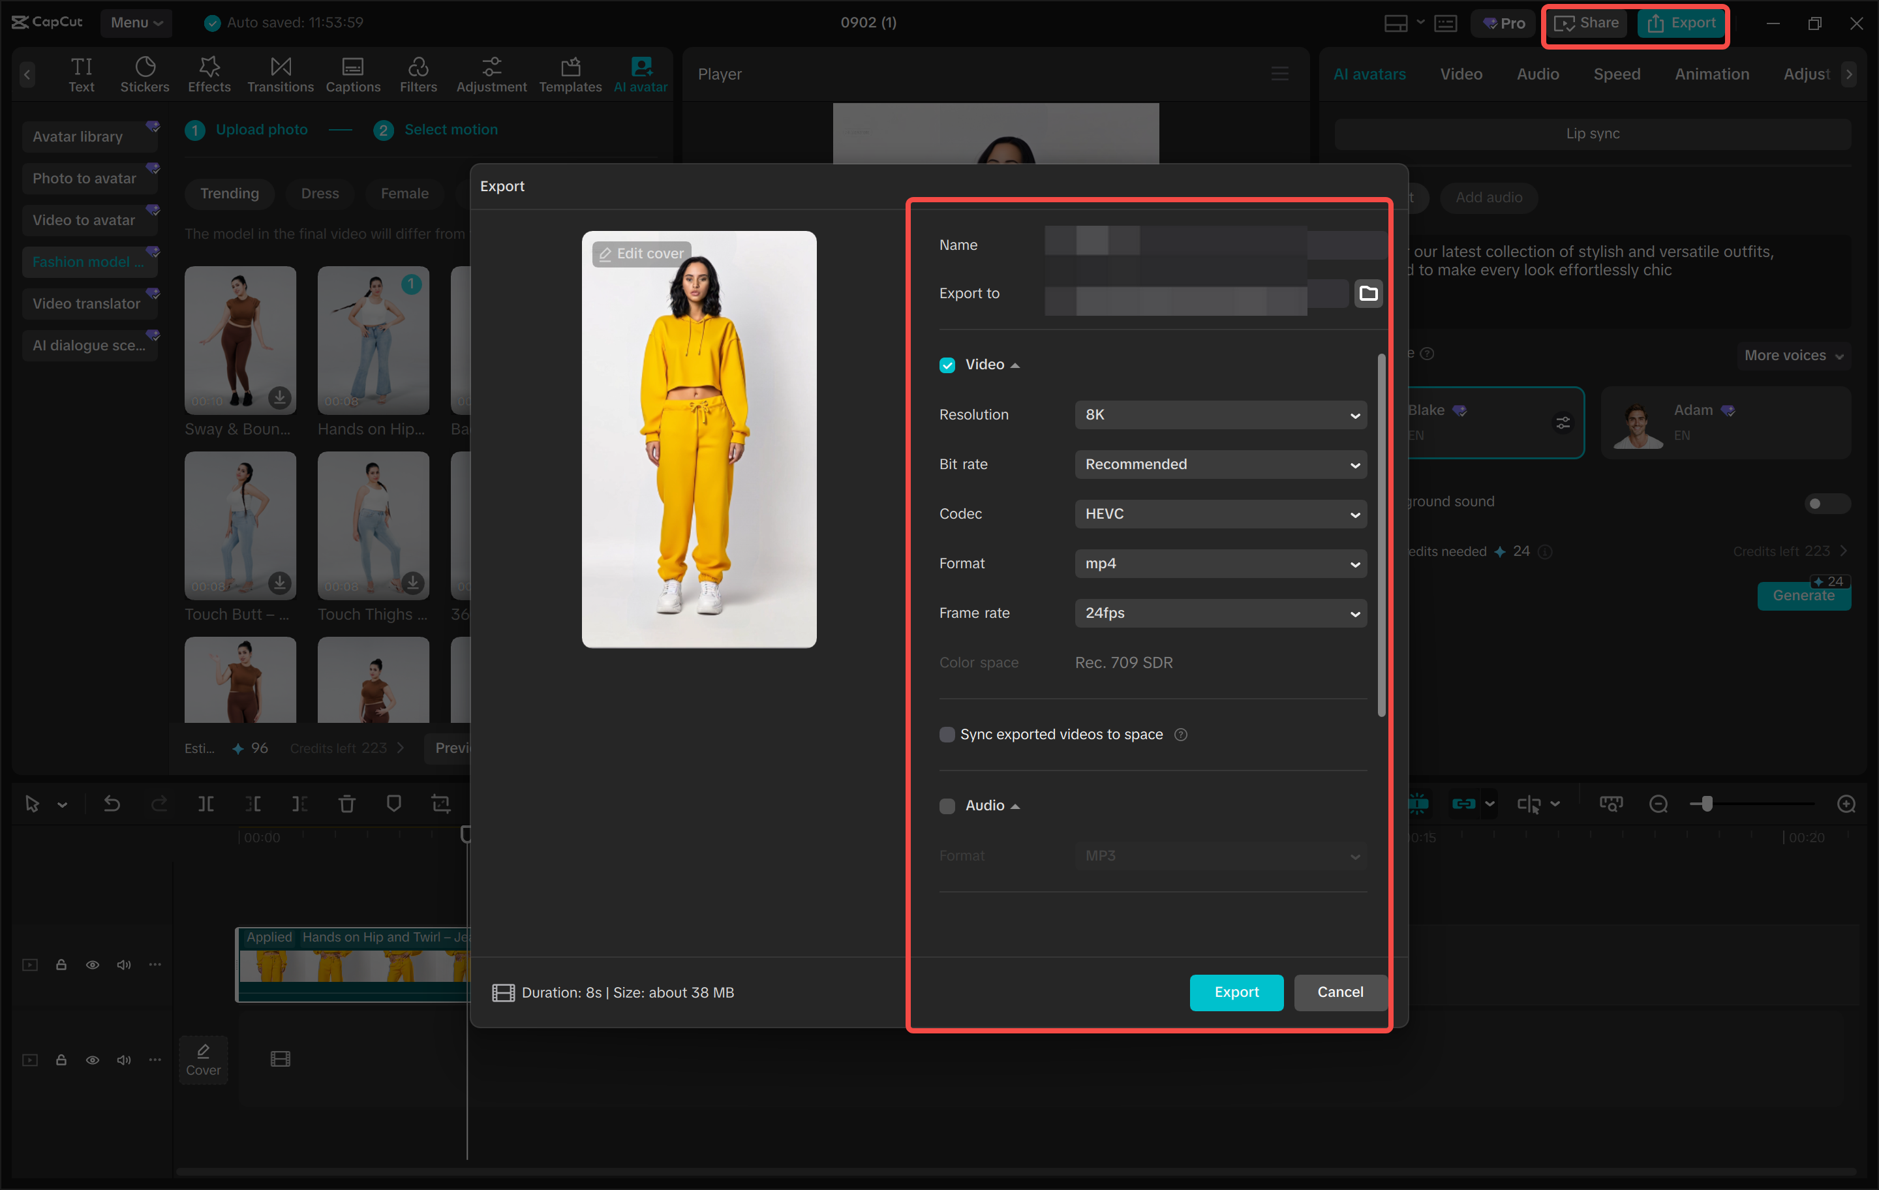Open the Templates panel
Viewport: 1879px width, 1190px height.
pos(570,73)
